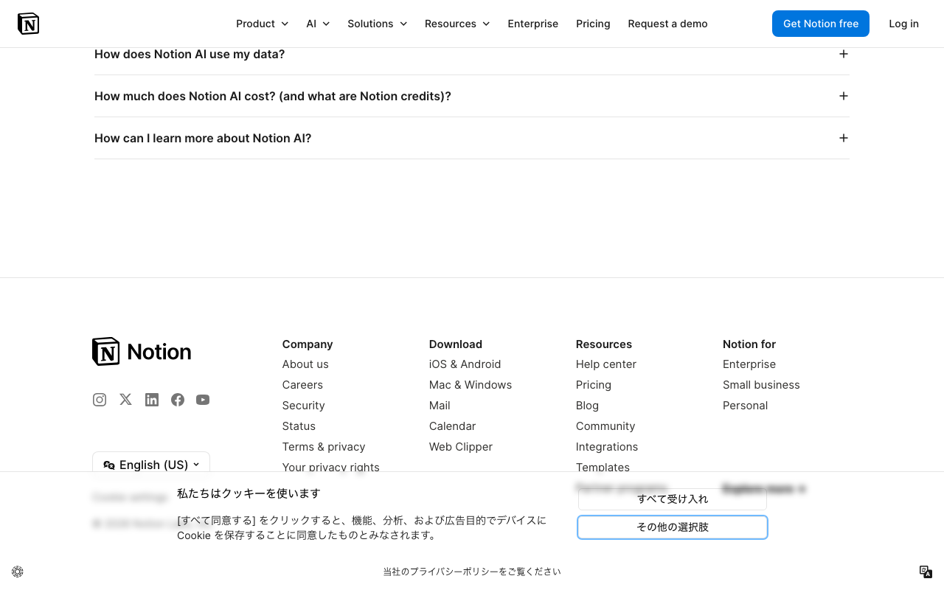Open the Blog footer link
The width and height of the screenshot is (944, 590).
(x=587, y=406)
